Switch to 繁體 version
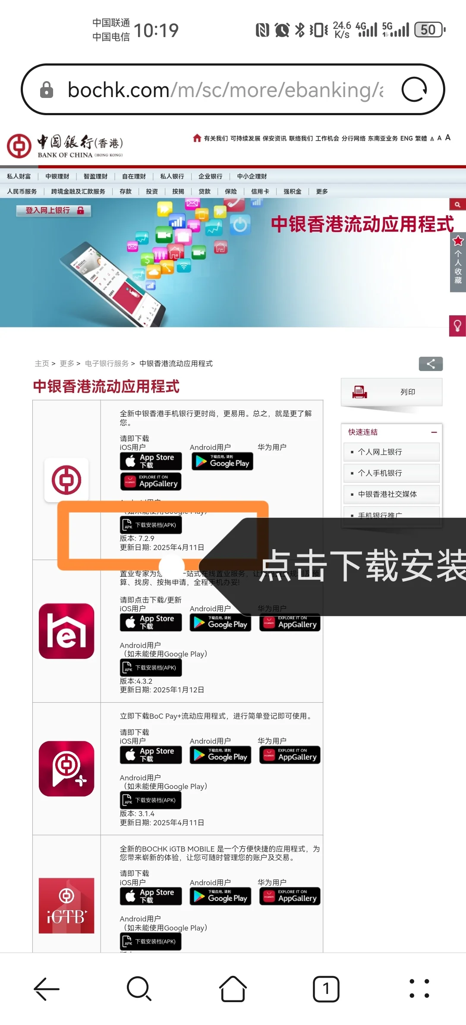This screenshot has width=466, height=1025. click(x=421, y=138)
